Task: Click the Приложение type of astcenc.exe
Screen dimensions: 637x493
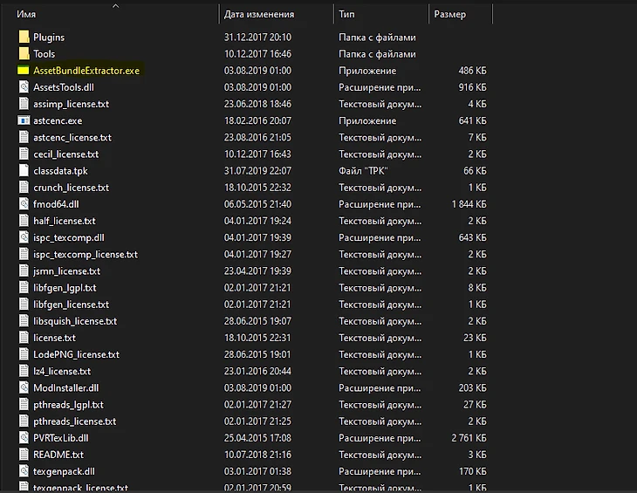Action: tap(367, 120)
